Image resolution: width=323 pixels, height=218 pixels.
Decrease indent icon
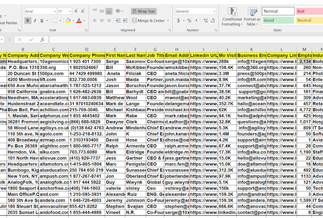(x=118, y=20)
